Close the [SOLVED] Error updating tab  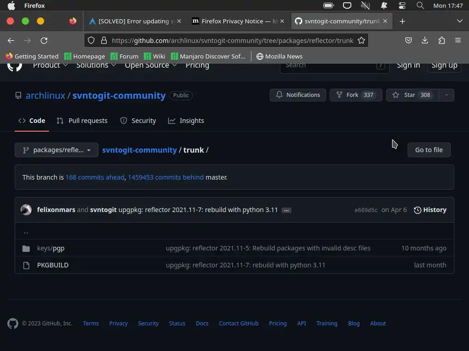tap(179, 21)
